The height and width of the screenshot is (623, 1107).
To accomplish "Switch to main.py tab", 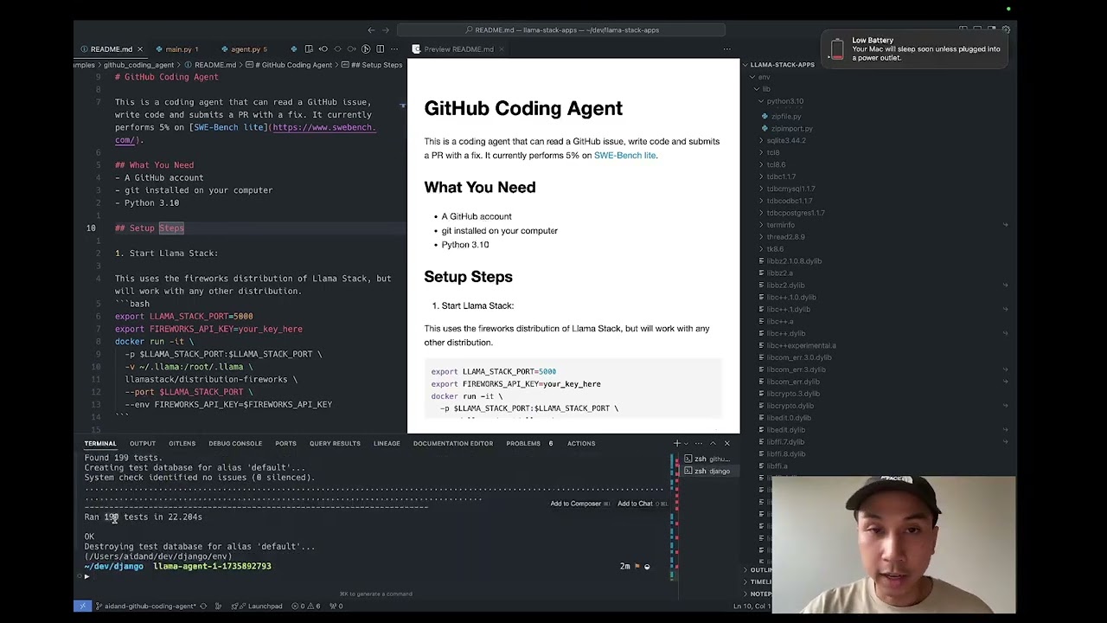I will [x=178, y=49].
